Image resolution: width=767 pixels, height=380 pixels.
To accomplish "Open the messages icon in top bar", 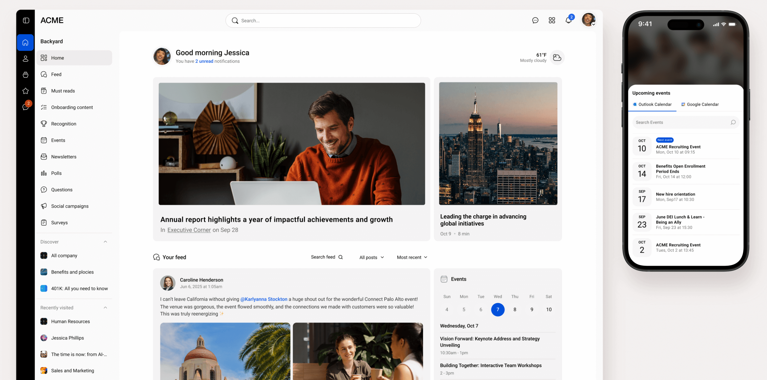I will coord(535,20).
